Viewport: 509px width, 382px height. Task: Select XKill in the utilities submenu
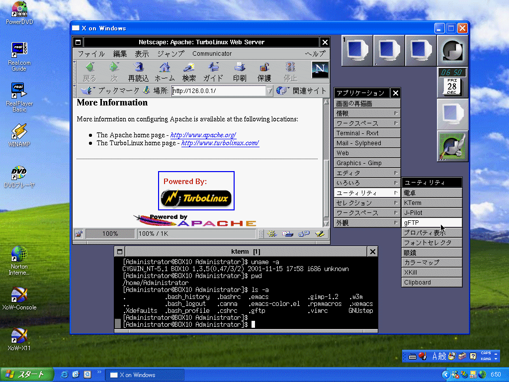coord(432,273)
